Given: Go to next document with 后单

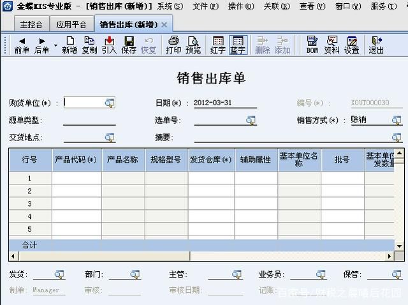Looking at the screenshot, I should point(41,45).
